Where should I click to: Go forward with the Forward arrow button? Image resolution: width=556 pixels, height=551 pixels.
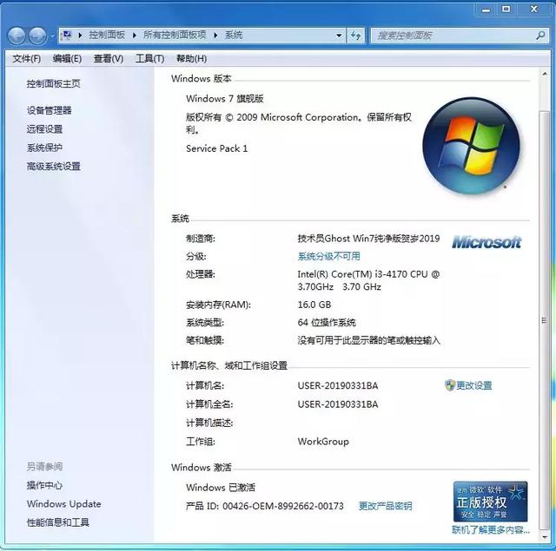[37, 36]
